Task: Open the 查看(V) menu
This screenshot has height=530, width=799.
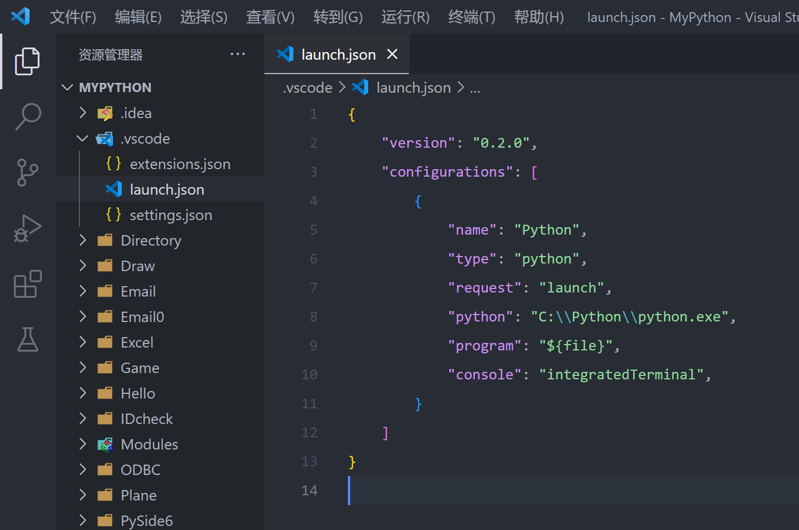Action: pos(270,17)
